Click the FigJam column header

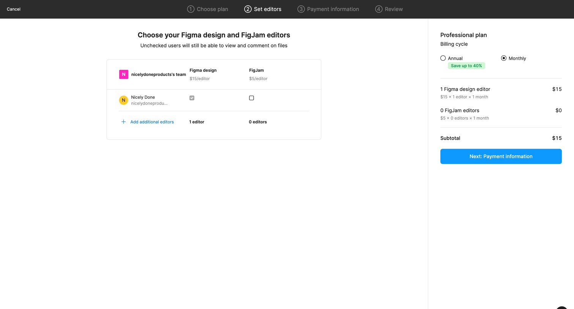(x=256, y=70)
